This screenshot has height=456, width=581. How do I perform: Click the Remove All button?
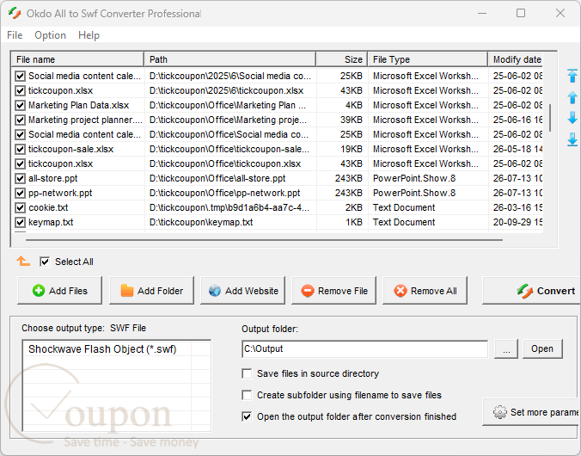click(x=425, y=291)
